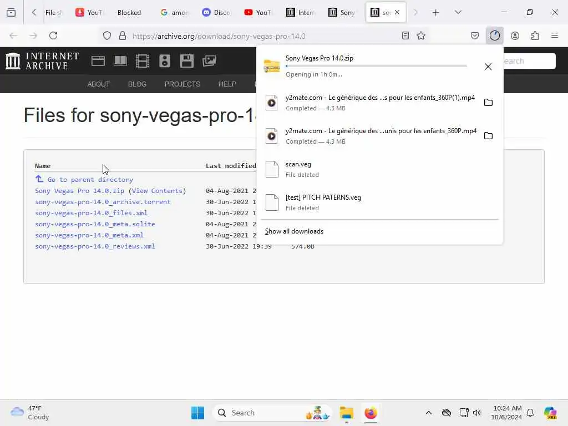The height and width of the screenshot is (426, 568).
Task: Click the Firefox taskbar icon
Action: tap(371, 413)
